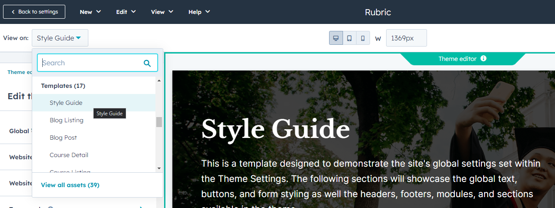The width and height of the screenshot is (555, 208).
Task: Open the New menu
Action: (x=90, y=12)
